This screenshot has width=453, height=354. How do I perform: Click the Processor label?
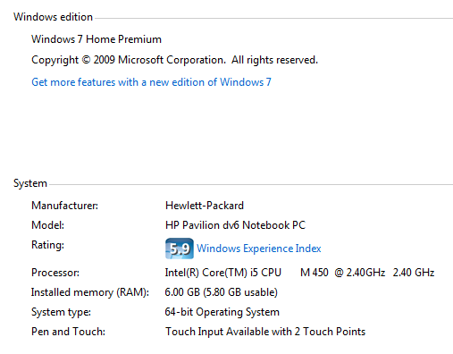(55, 273)
